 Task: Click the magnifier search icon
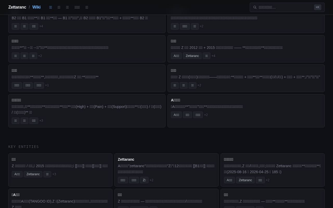coord(255,7)
